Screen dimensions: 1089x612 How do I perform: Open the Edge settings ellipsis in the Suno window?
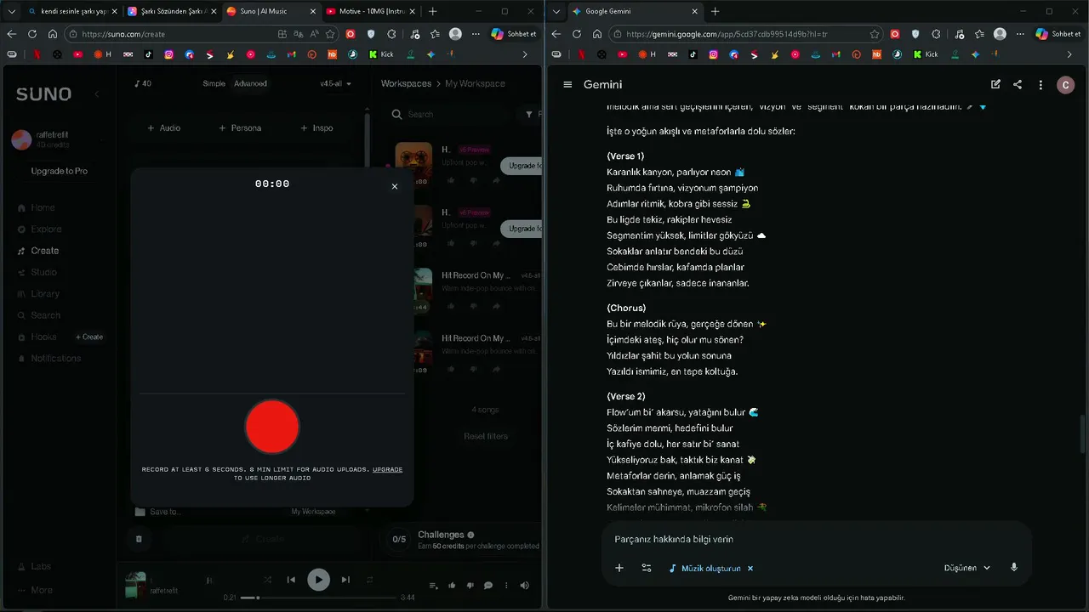(x=476, y=34)
